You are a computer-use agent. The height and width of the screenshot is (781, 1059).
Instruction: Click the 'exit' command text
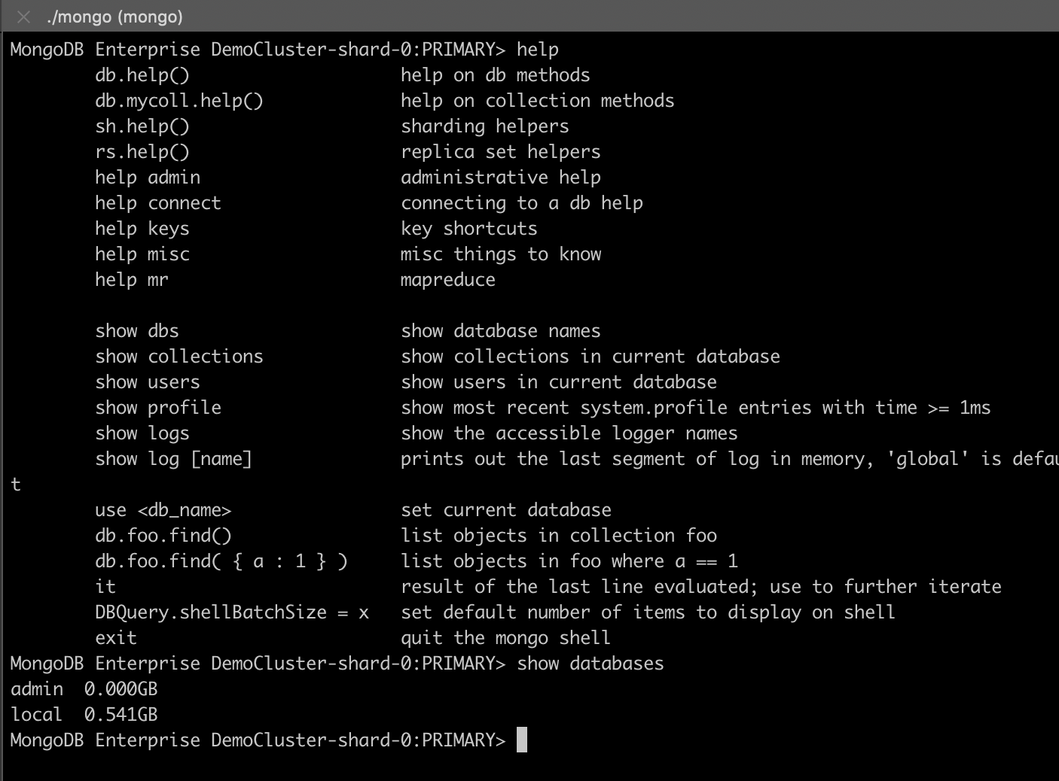point(116,638)
